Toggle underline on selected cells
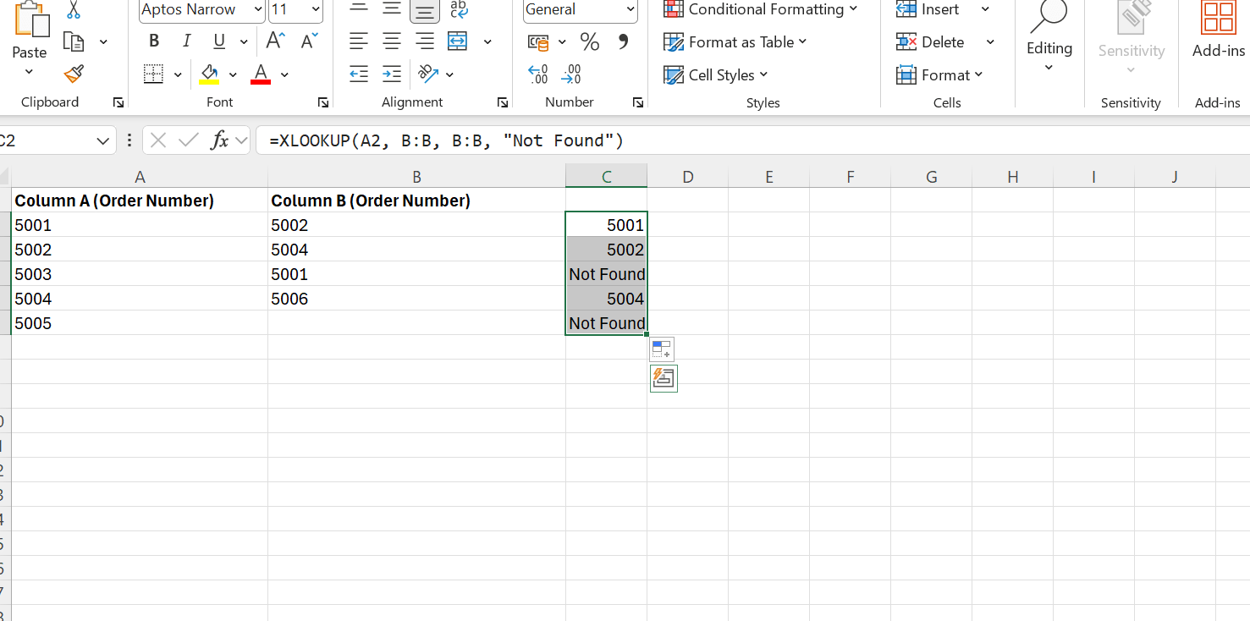 [x=218, y=40]
